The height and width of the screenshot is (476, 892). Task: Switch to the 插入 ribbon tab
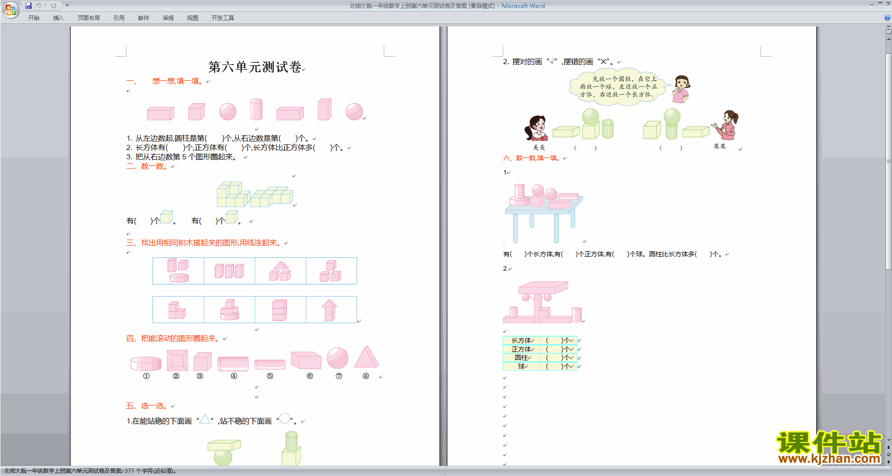click(x=58, y=18)
